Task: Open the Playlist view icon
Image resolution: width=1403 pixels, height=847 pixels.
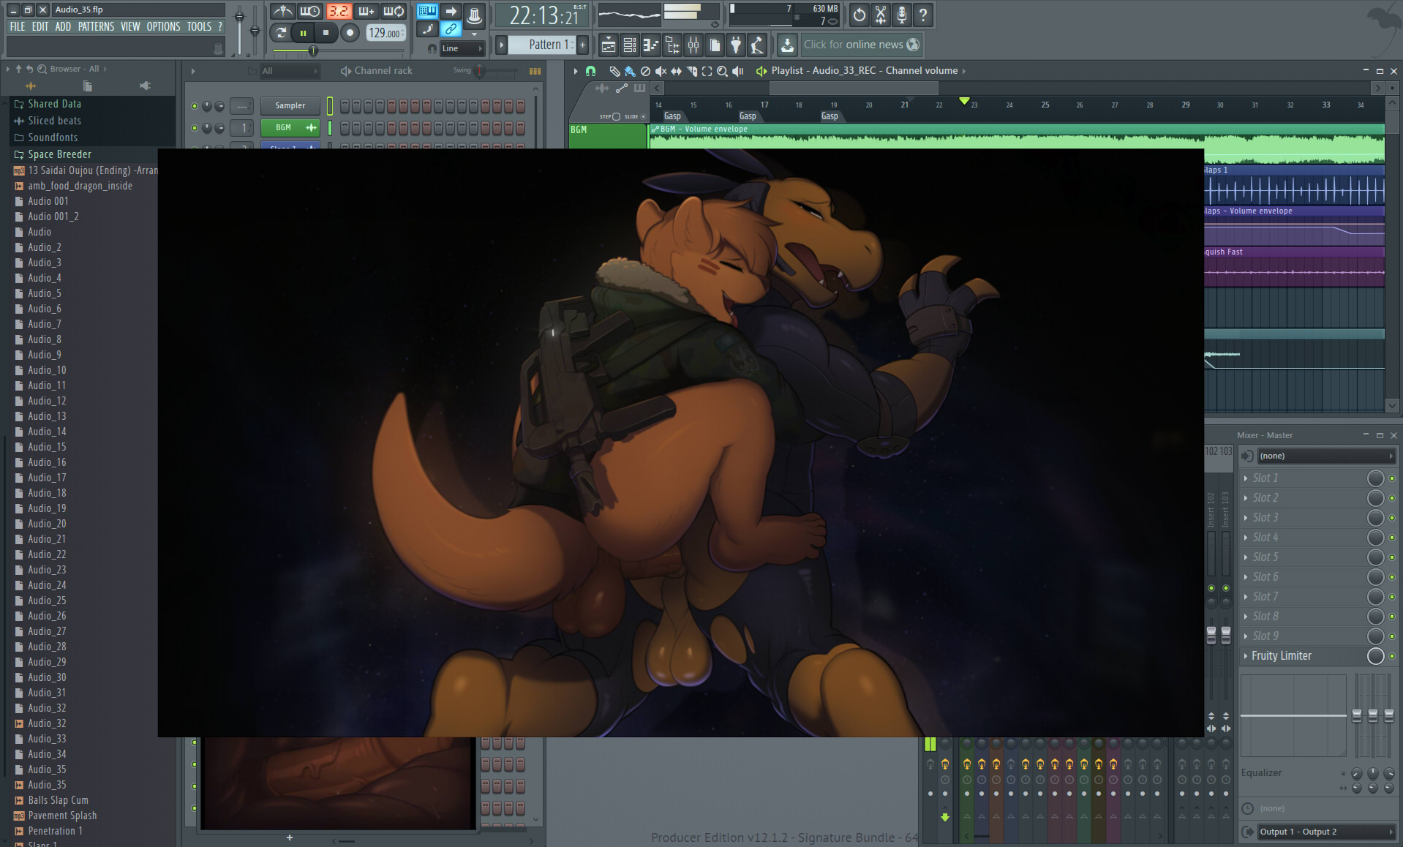Action: (609, 45)
